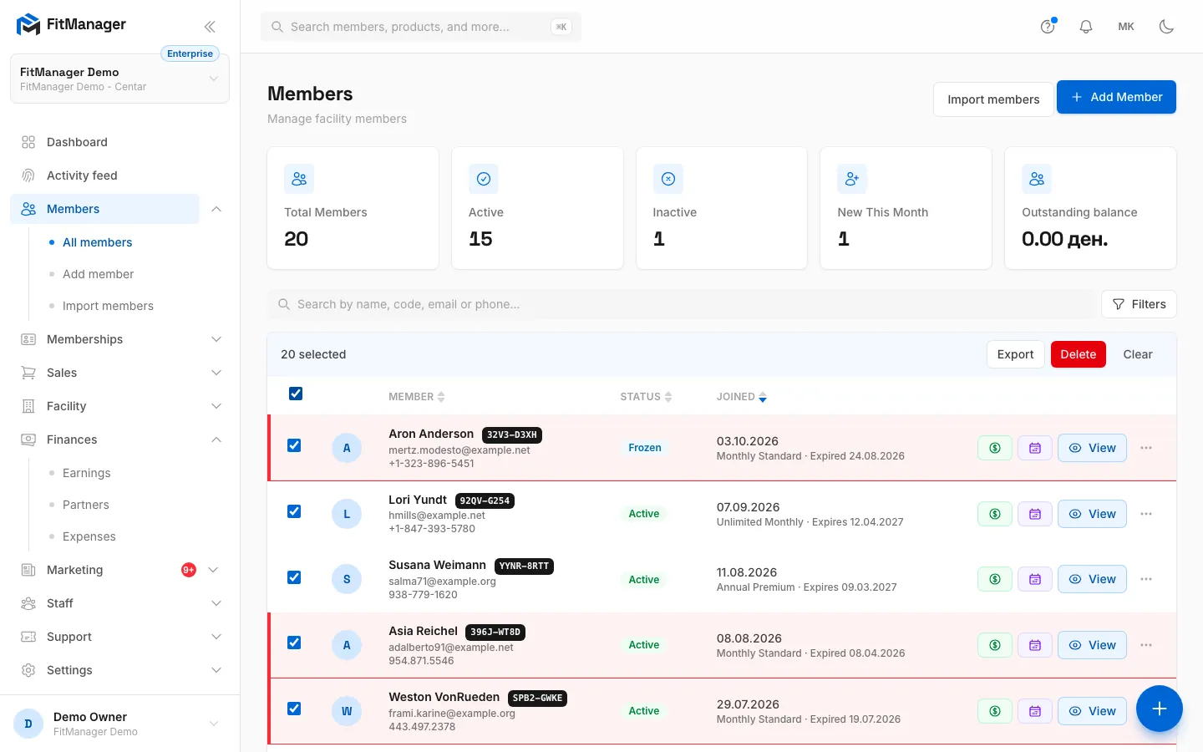Image resolution: width=1203 pixels, height=752 pixels.
Task: Uncheck the select-all checkbox in table header
Action: click(296, 394)
